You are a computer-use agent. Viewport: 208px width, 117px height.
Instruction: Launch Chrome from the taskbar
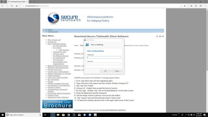[x=69, y=115]
